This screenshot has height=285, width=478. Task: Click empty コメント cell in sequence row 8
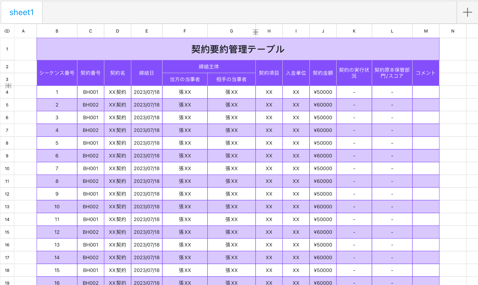click(x=426, y=181)
